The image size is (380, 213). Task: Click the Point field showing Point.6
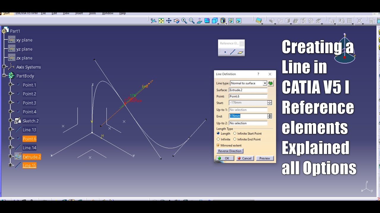(x=248, y=96)
